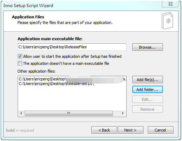The width and height of the screenshot is (182, 141).
Task: Click the file list's right scroll arrow
Action: coord(123,114)
